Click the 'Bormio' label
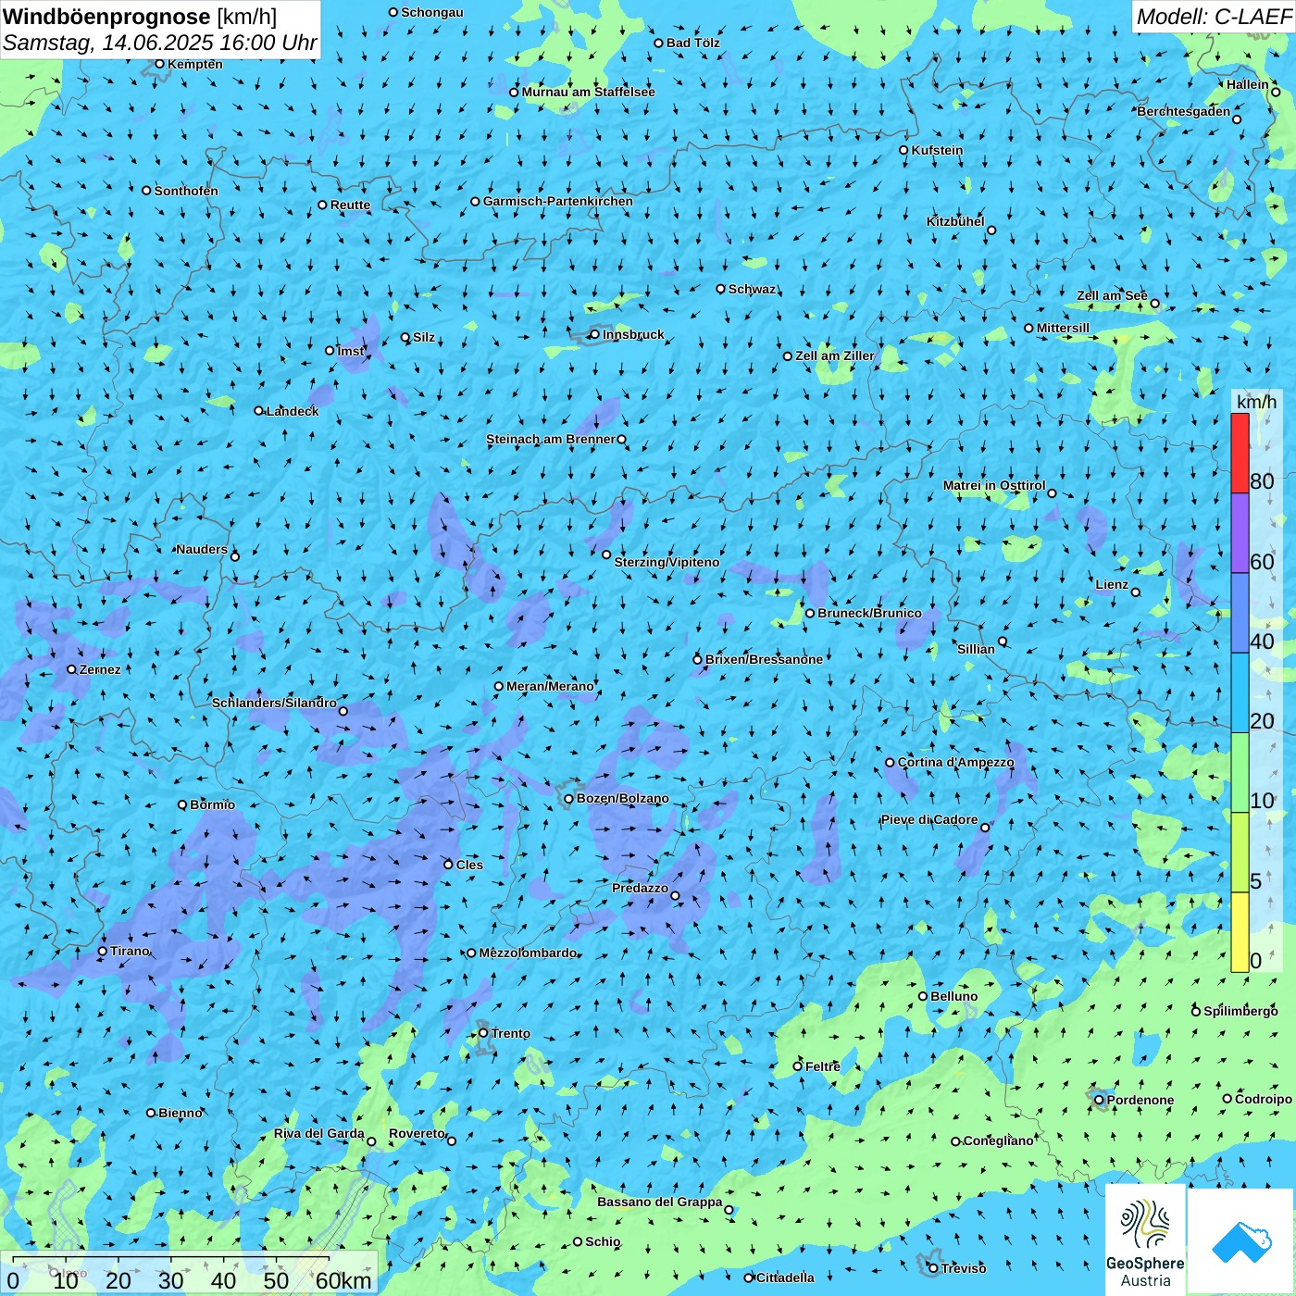Viewport: 1296px width, 1296px height. pos(212,804)
